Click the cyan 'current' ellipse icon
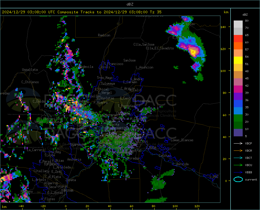 238,179
